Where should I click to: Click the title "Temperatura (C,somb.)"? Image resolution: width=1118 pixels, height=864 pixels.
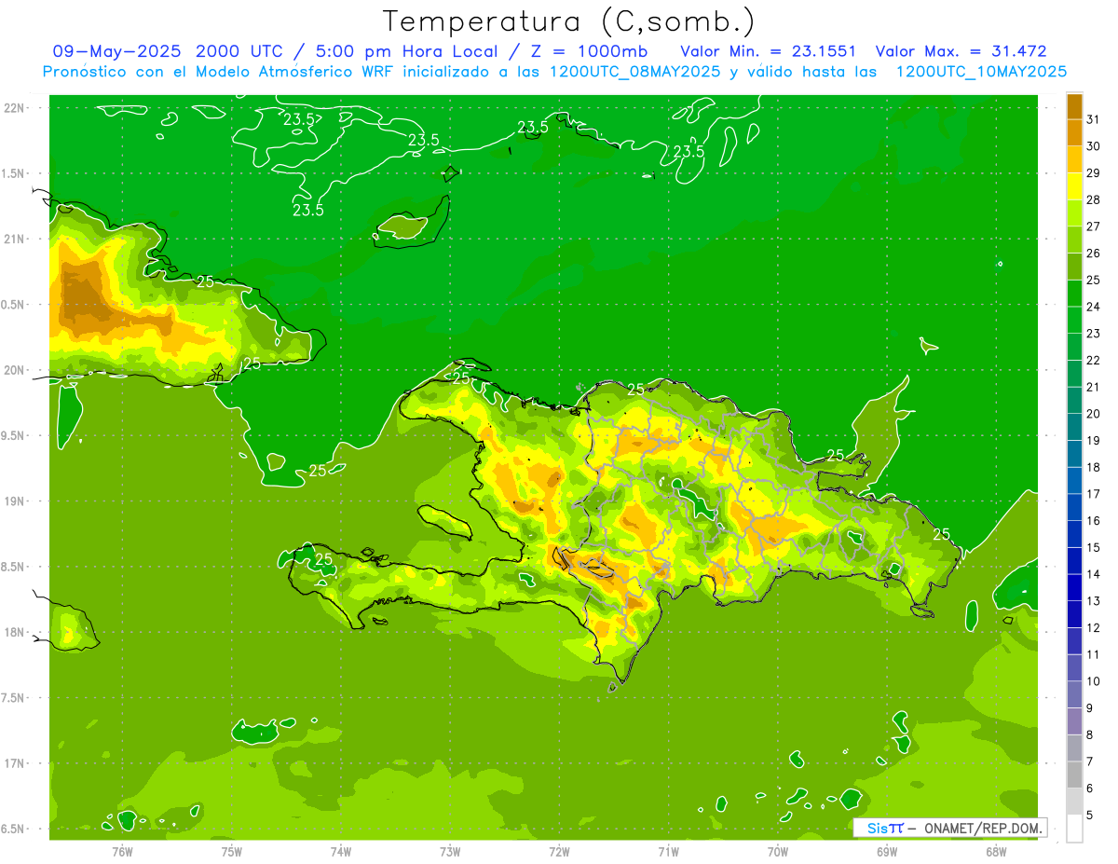coord(568,21)
